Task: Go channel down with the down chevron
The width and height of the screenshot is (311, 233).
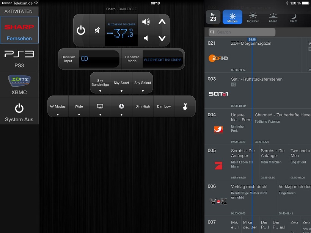Action: (x=162, y=38)
